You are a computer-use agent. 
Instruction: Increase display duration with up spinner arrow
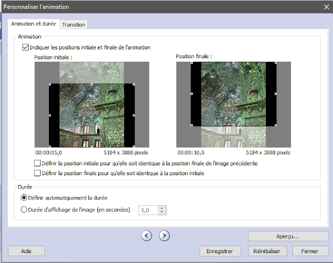click(x=162, y=208)
